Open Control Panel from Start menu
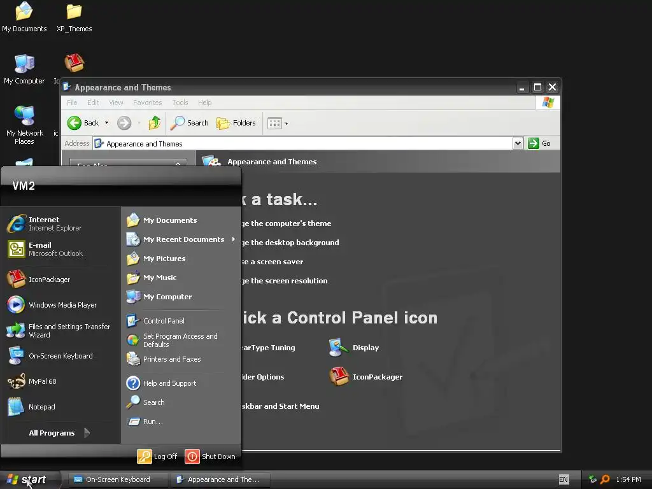Image resolution: width=652 pixels, height=489 pixels. click(x=155, y=321)
